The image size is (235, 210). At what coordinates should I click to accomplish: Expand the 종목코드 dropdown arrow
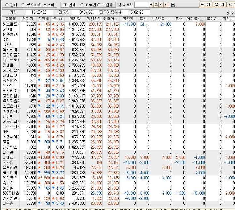pos(151,5)
